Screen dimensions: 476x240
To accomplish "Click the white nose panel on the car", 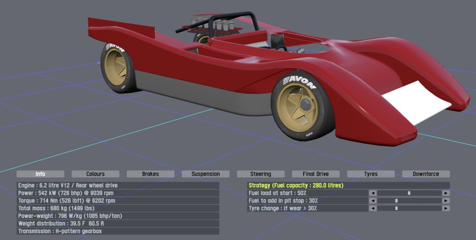I will 417,103.
